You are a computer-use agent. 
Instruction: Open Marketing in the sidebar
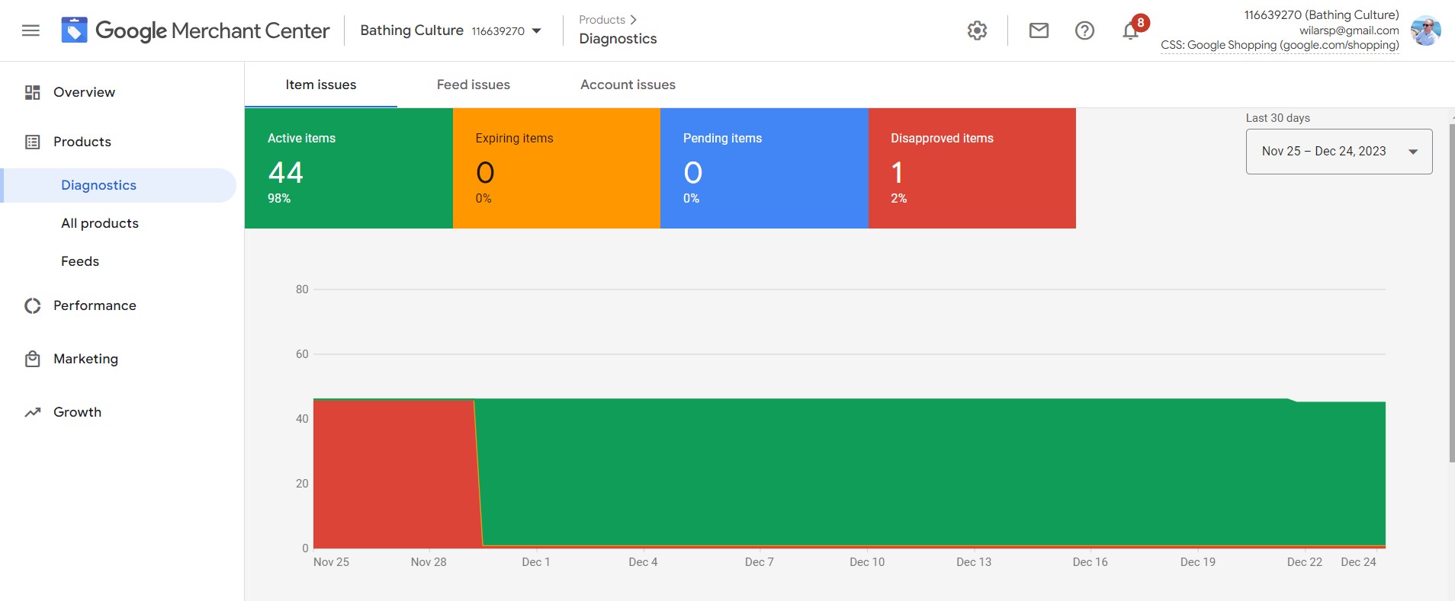[x=85, y=359]
